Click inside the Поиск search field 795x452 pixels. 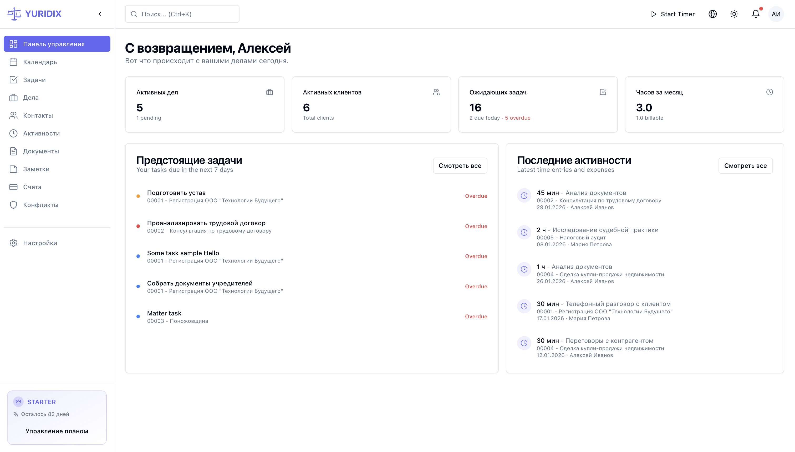[182, 14]
